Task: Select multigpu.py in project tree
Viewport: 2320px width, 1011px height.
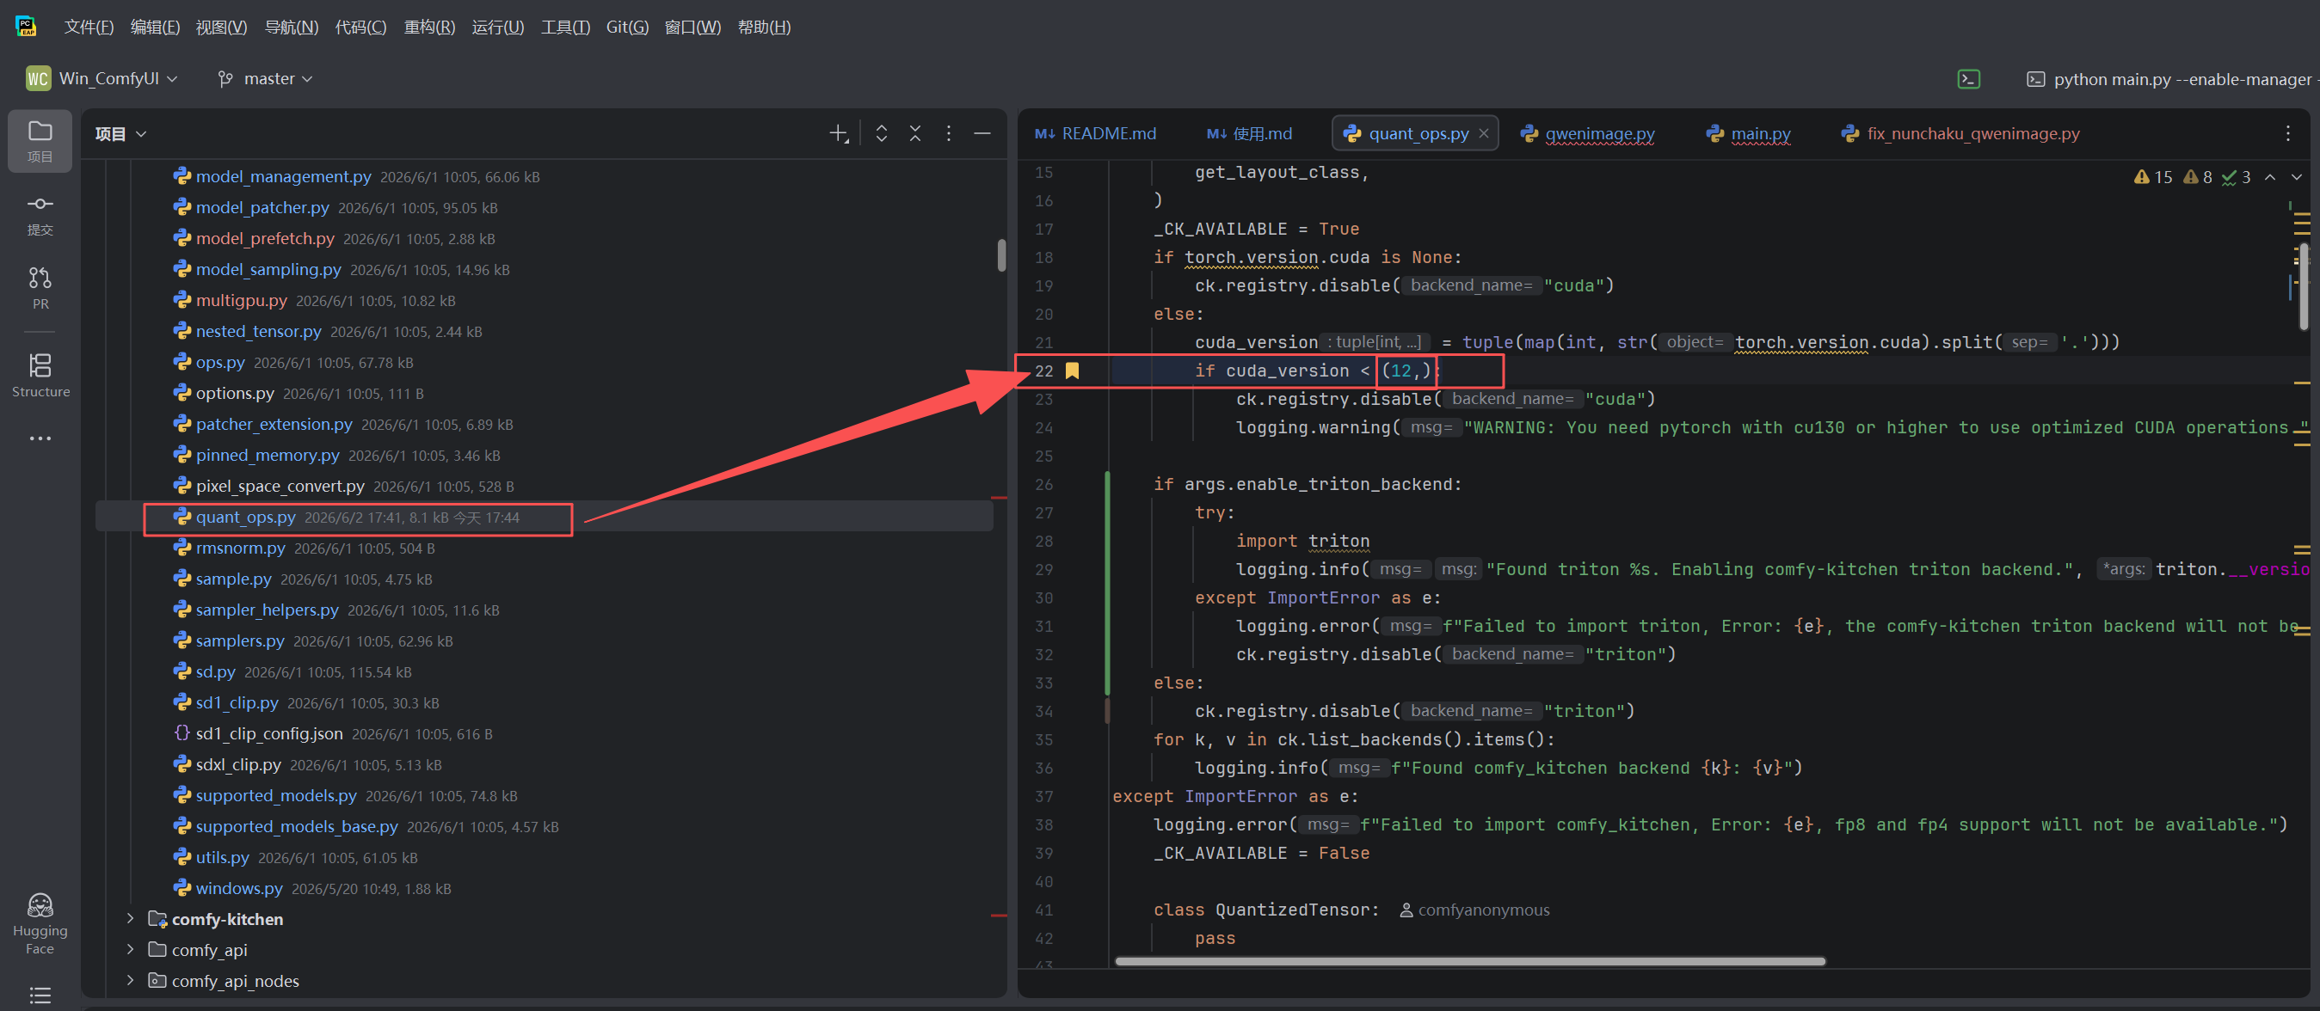Action: (242, 300)
